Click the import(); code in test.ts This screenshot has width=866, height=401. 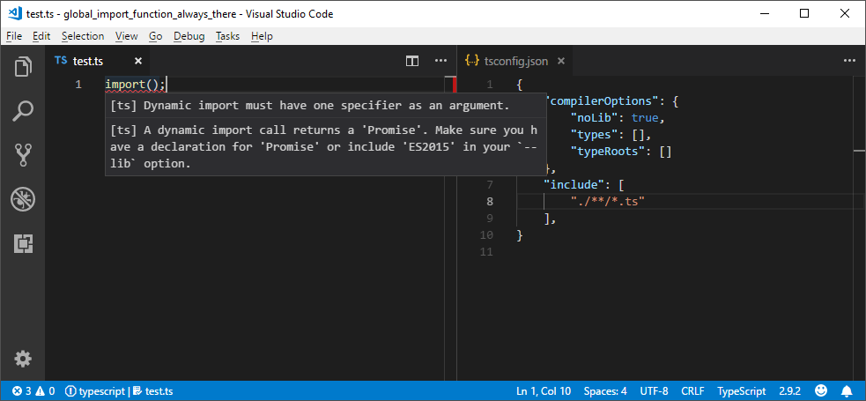click(135, 85)
